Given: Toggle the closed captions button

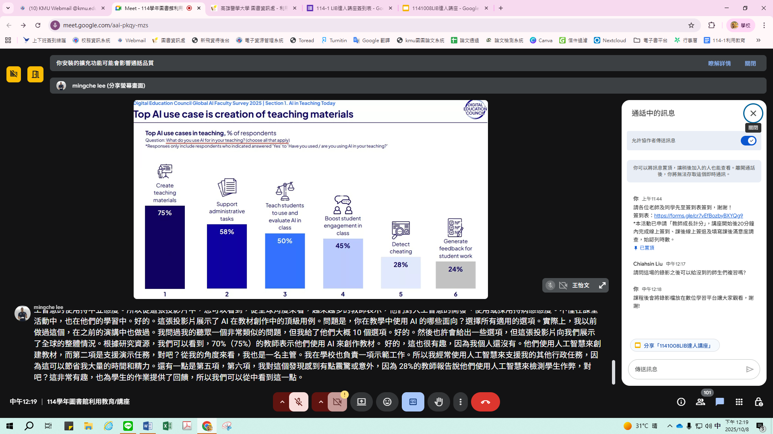Looking at the screenshot, I should click(413, 402).
